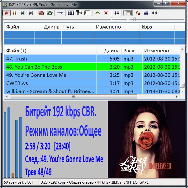Click the green up-arrow toolbar icon

click(98, 13)
